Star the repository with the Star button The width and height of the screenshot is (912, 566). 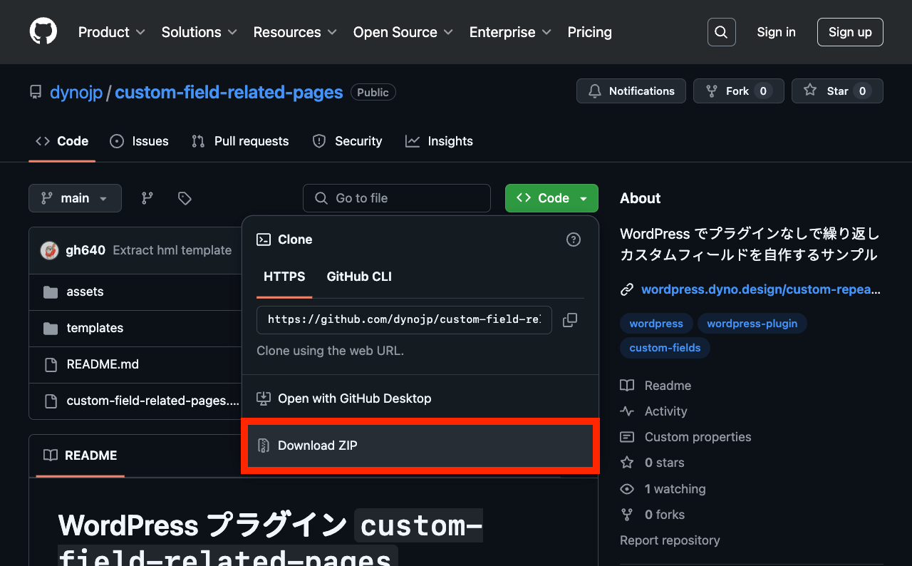[837, 91]
